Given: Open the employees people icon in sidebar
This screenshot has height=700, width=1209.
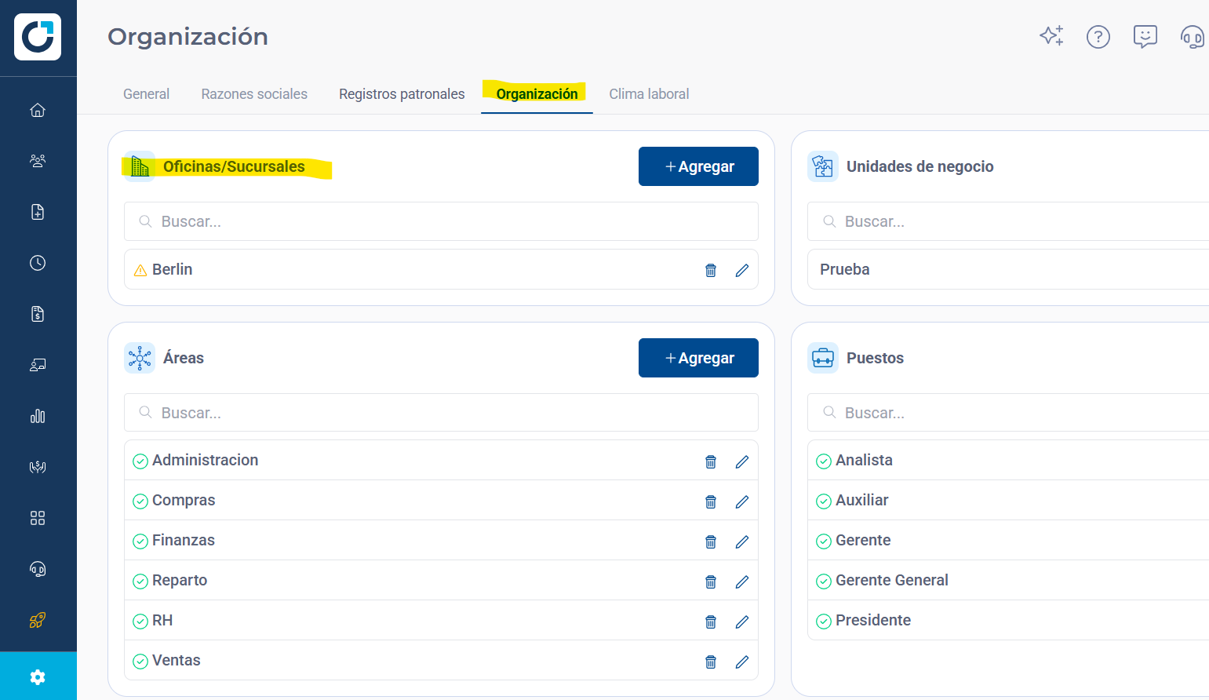Looking at the screenshot, I should coord(38,161).
